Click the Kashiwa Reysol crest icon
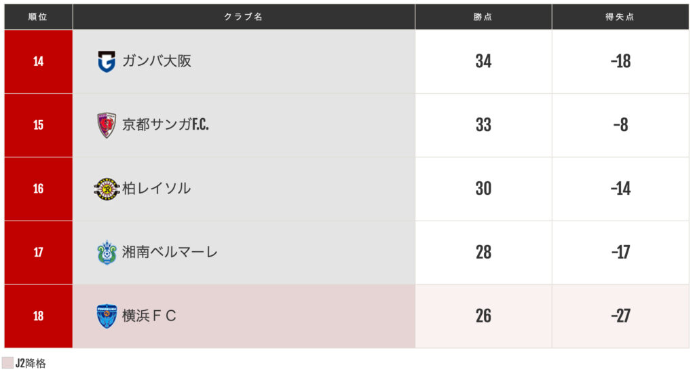This screenshot has width=695, height=374. pos(107,189)
